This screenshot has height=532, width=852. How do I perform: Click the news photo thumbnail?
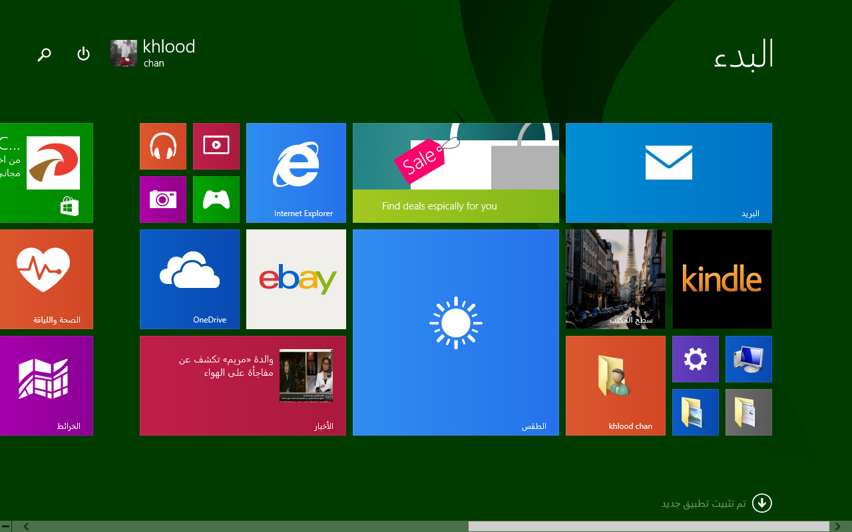click(306, 376)
